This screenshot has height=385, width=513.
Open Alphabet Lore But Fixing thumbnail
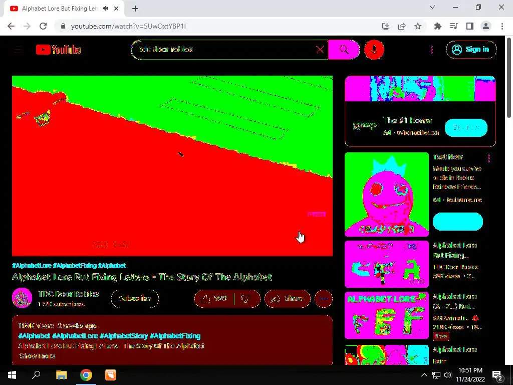386,264
